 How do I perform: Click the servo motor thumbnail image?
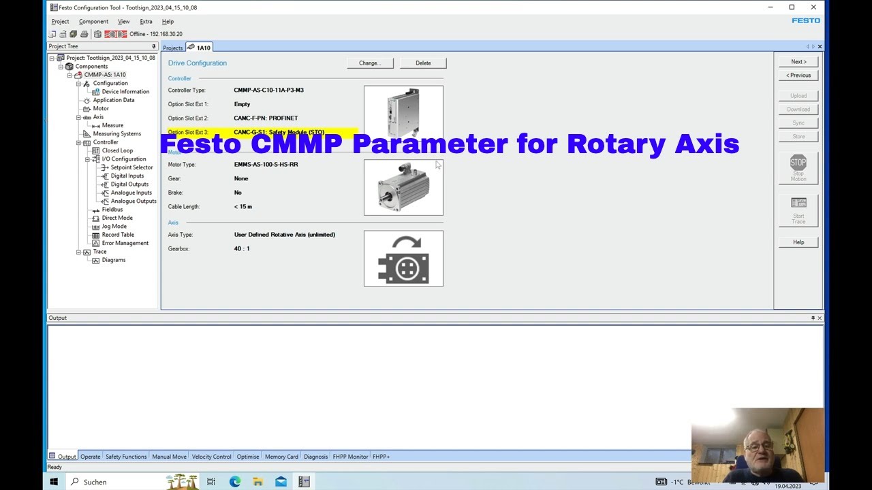click(403, 188)
